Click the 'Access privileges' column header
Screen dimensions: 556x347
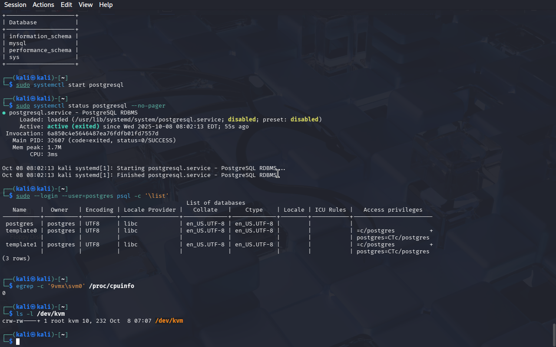393,210
